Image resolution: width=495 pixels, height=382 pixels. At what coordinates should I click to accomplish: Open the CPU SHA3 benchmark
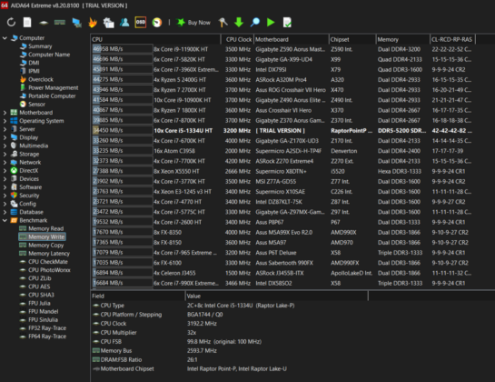coord(41,295)
